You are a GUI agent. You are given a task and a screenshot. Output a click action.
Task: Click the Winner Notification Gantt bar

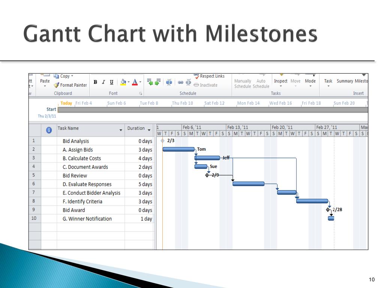tap(331, 218)
